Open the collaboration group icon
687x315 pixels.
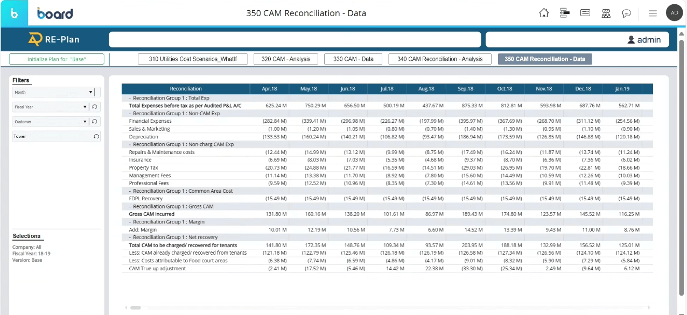[x=606, y=13]
